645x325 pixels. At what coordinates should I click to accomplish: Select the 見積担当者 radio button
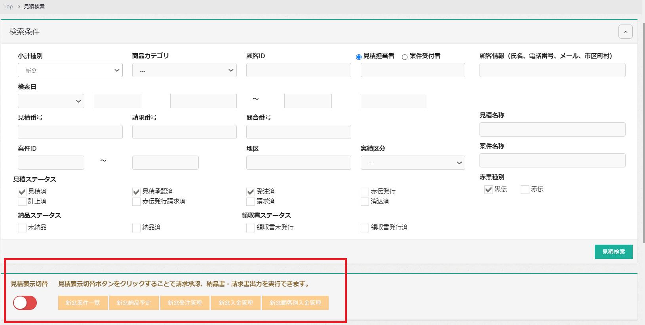pos(359,57)
